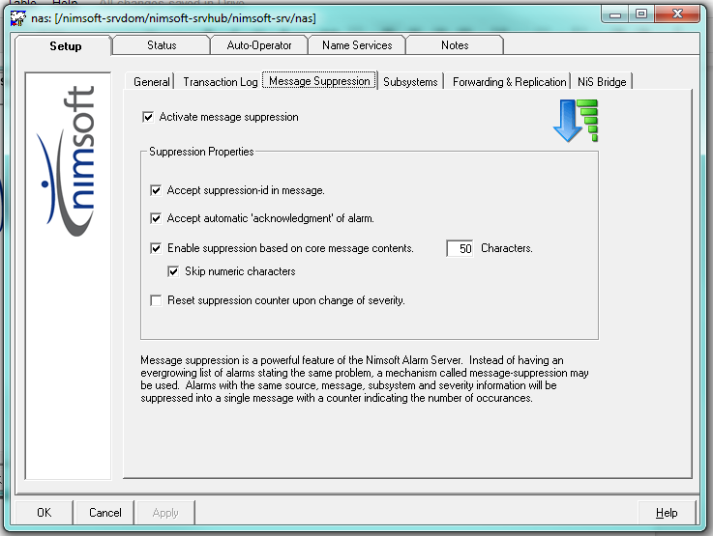Screen dimensions: 713x536
Task: Select the General sub-tab
Action: tap(152, 82)
